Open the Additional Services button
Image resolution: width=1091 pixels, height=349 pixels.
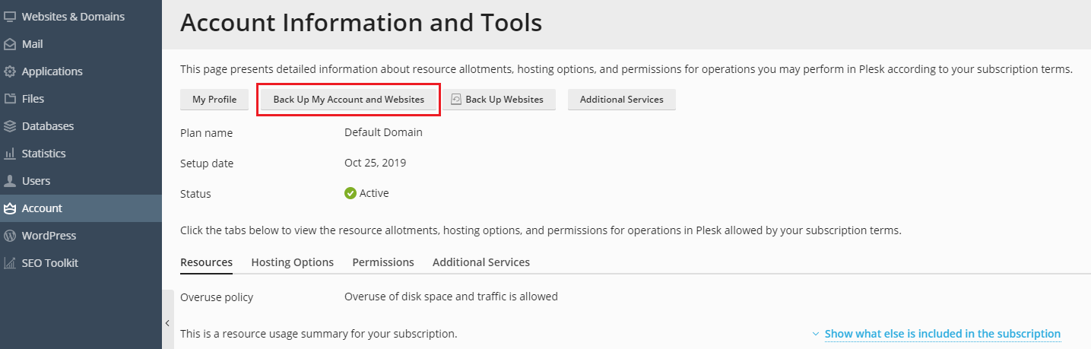click(x=621, y=100)
